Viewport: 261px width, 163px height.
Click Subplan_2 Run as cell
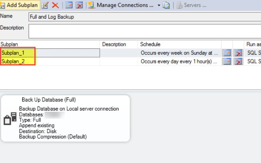[x=253, y=62]
